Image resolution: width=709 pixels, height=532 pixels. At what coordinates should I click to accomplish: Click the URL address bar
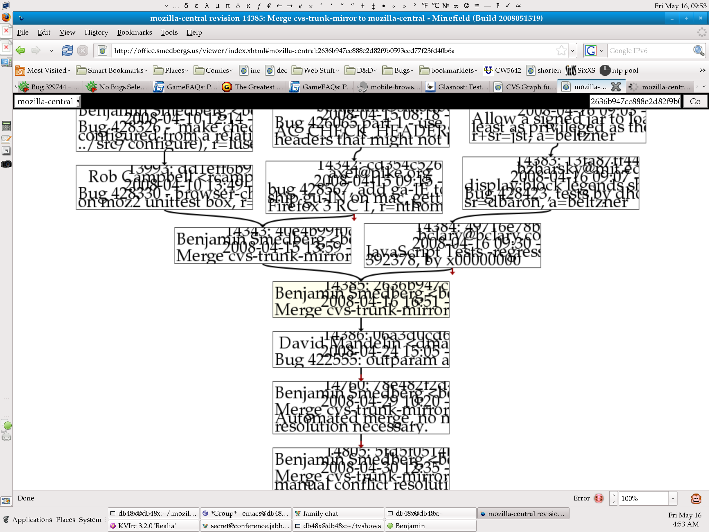(x=334, y=51)
